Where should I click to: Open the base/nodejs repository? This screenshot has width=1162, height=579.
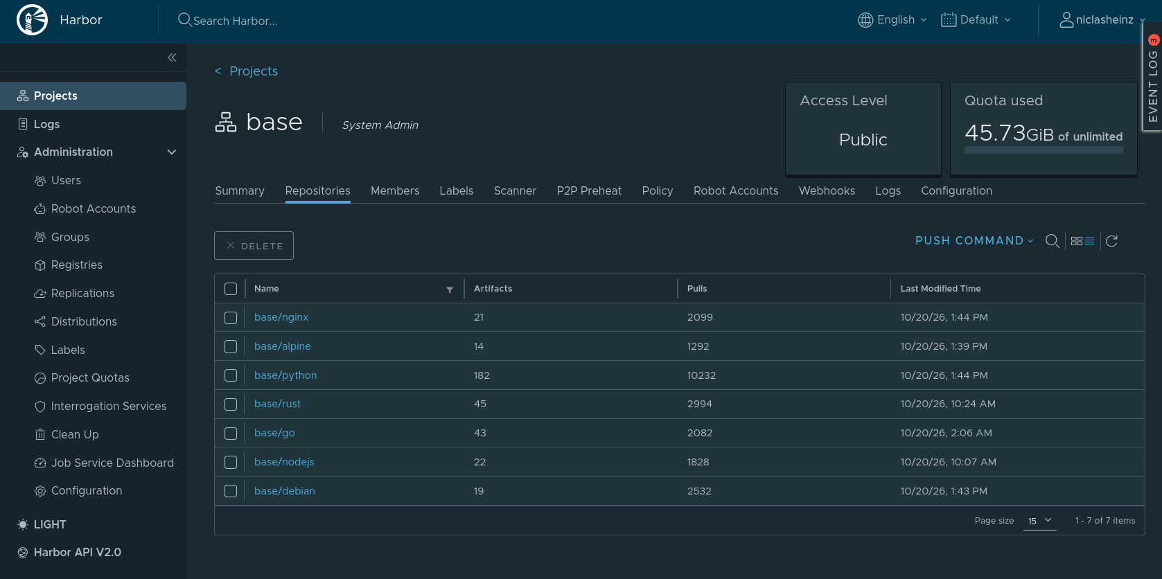pyautogui.click(x=284, y=462)
